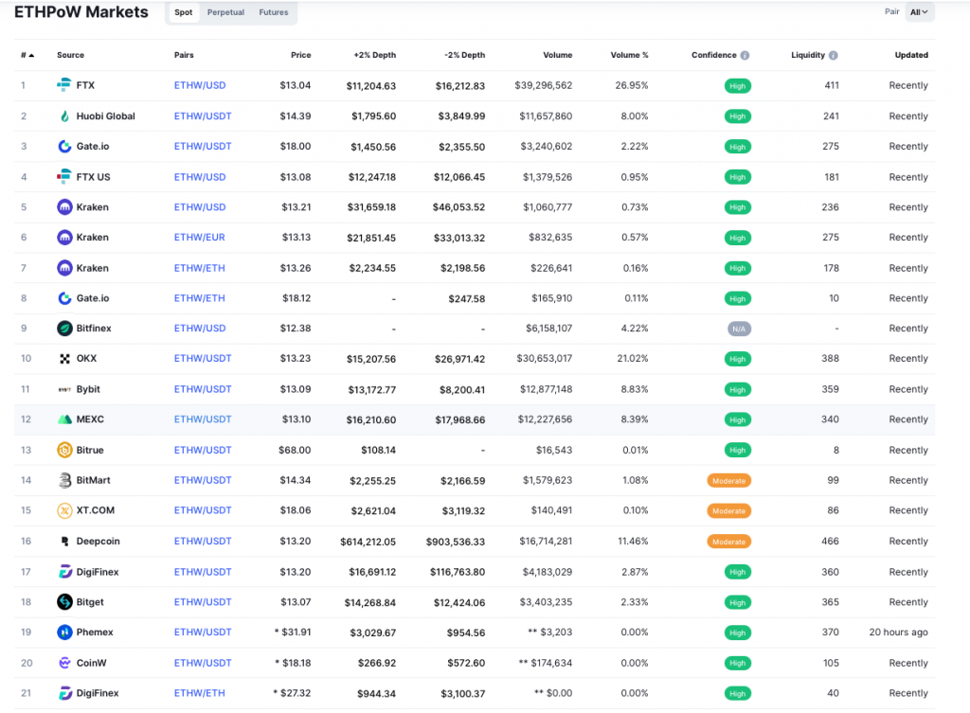Click the Volume column header
Screen dimensions: 970x713
(x=557, y=55)
